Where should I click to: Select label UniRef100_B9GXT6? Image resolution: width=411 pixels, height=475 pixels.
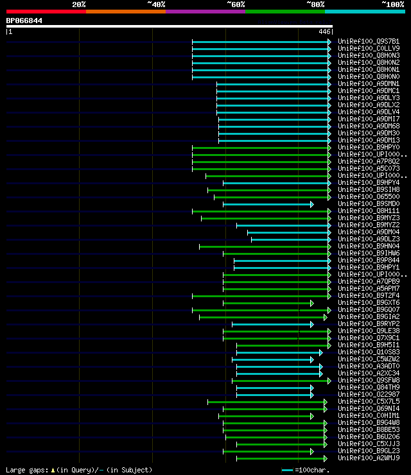coord(369,302)
